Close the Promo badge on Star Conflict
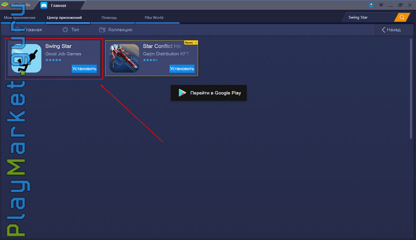The width and height of the screenshot is (416, 240). (x=196, y=42)
